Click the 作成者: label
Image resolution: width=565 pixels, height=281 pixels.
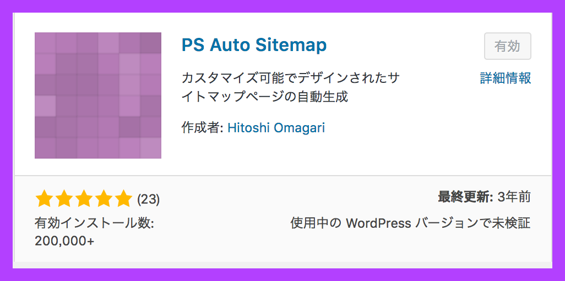click(203, 127)
